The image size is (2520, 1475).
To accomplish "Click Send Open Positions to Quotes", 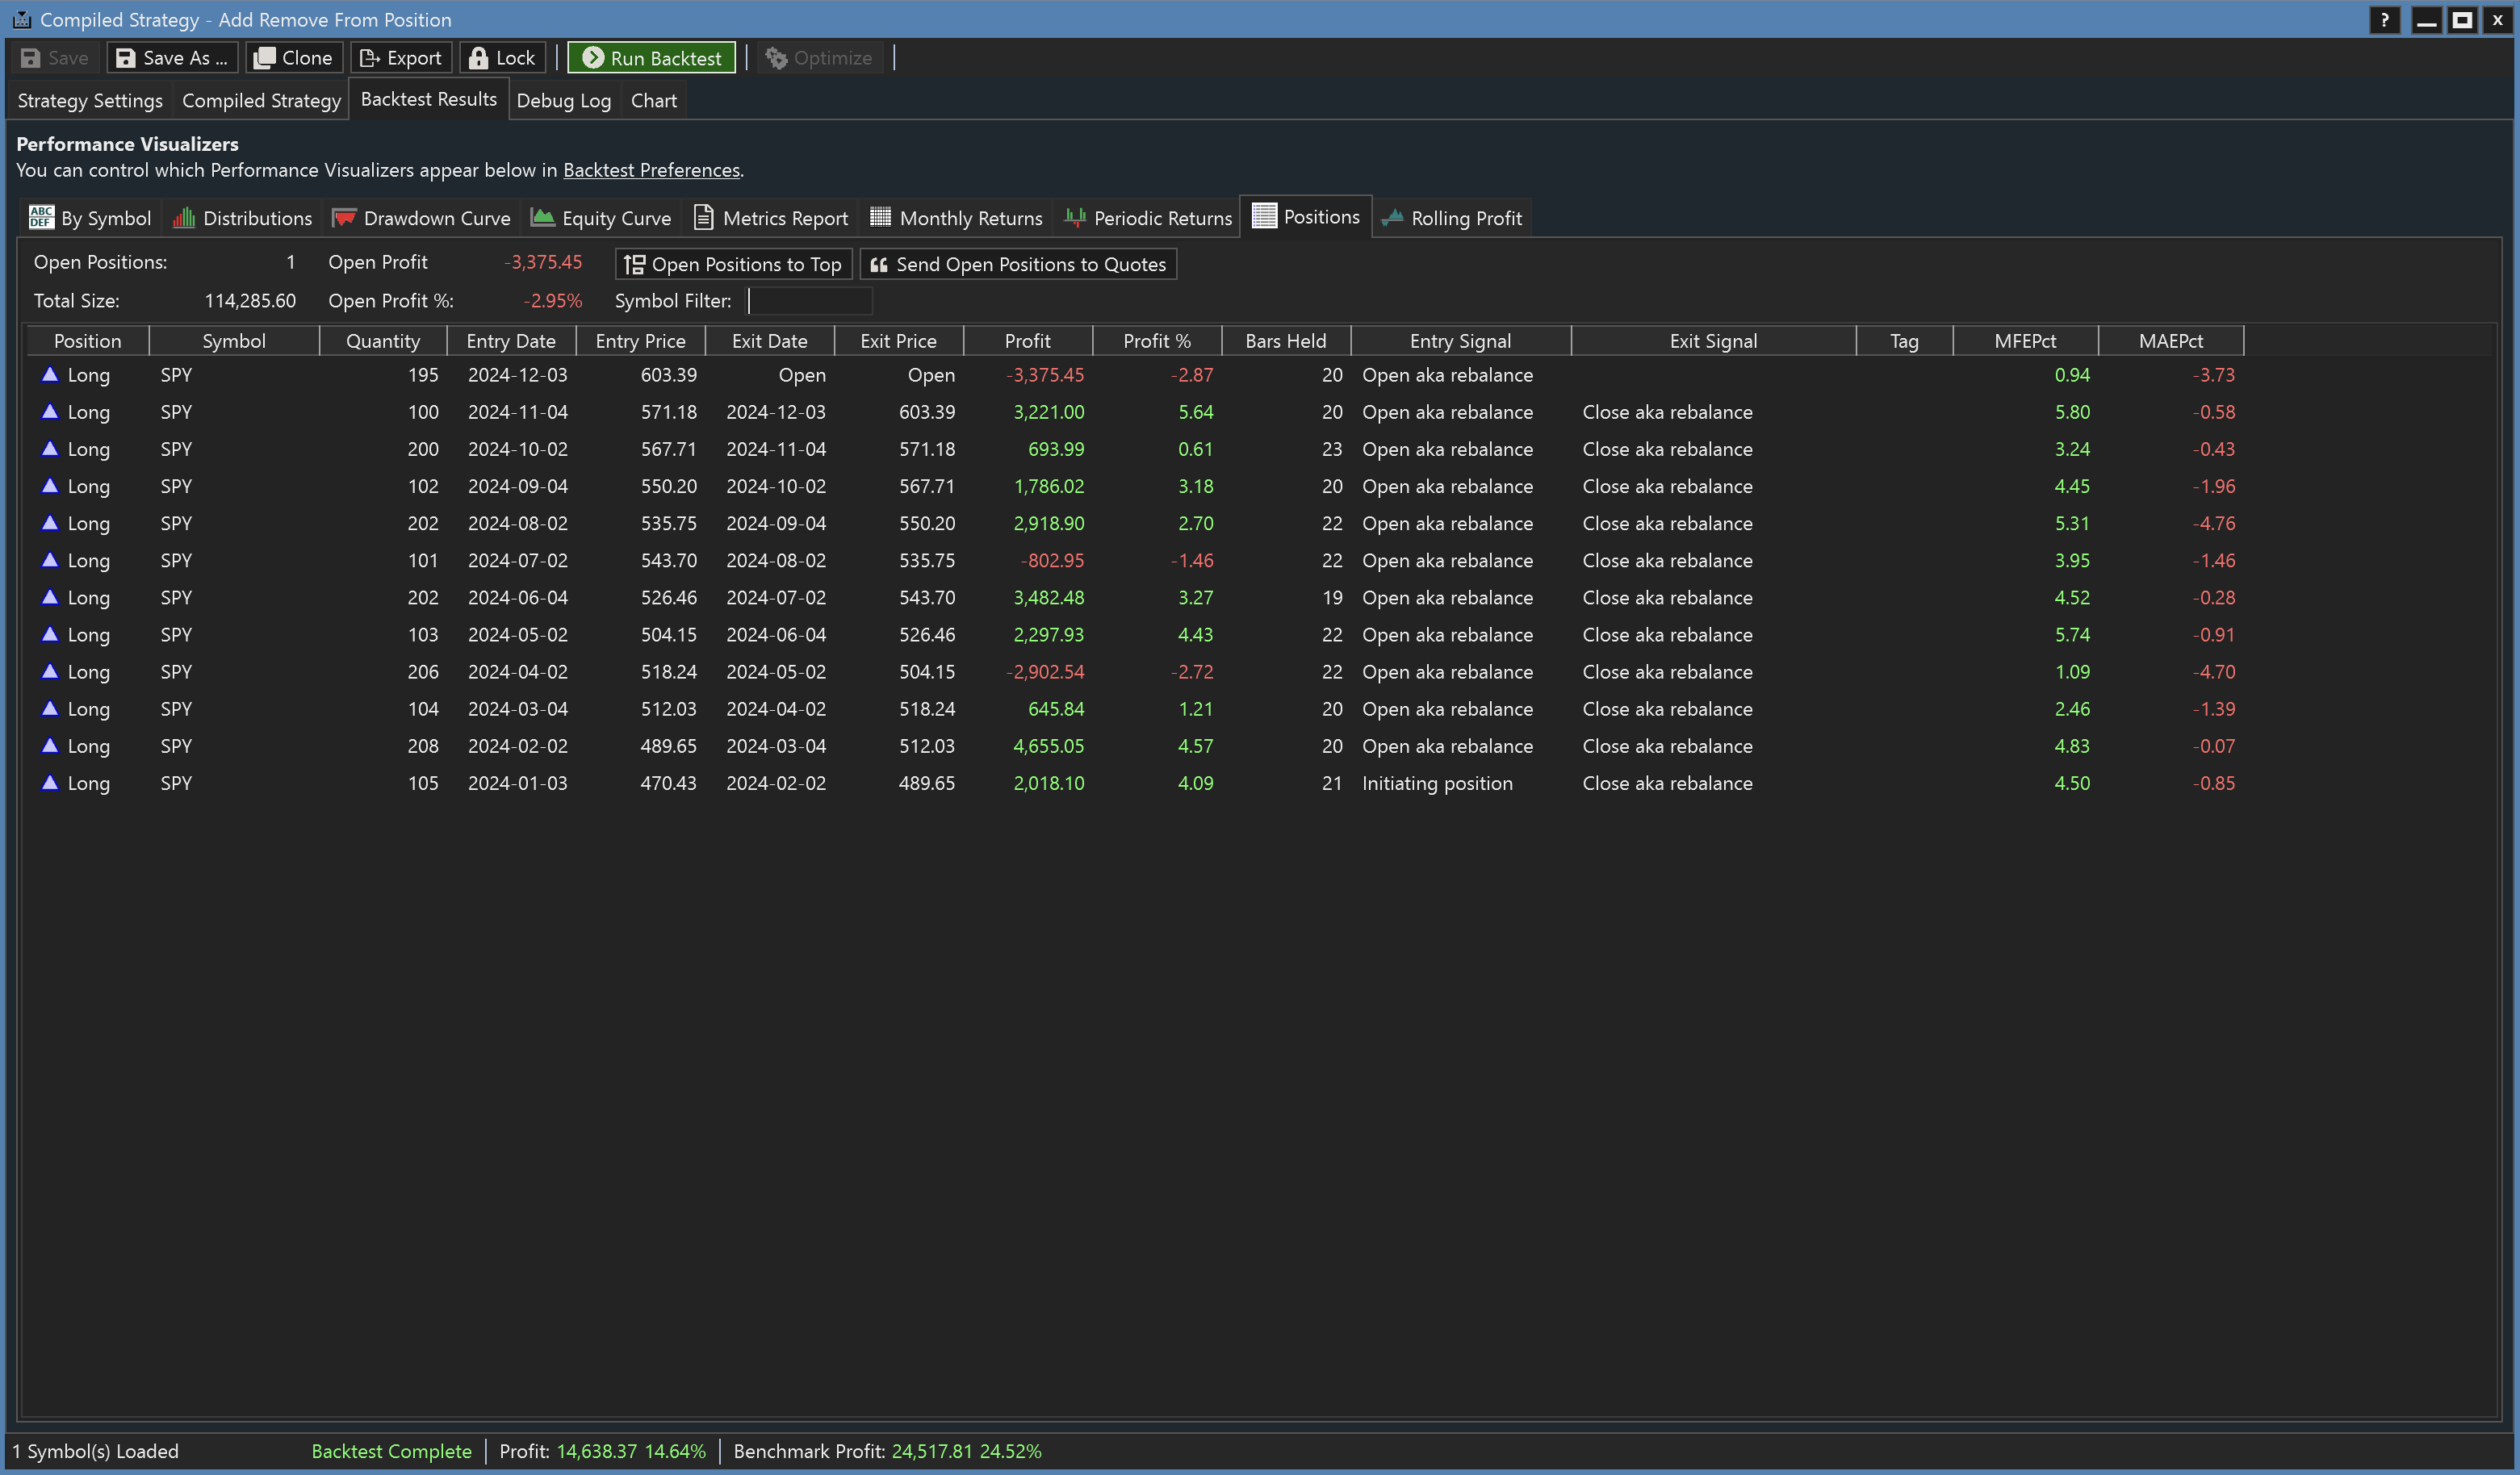I will point(1018,264).
